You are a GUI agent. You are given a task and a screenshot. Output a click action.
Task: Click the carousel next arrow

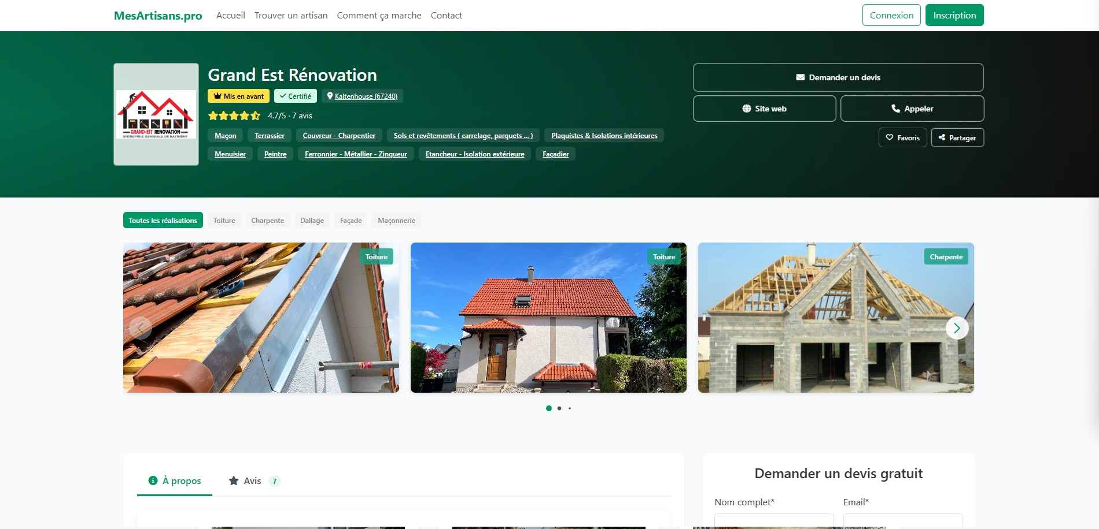pyautogui.click(x=957, y=328)
